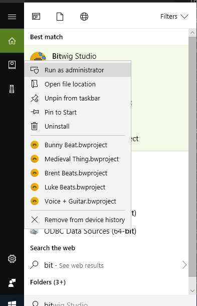Image resolution: width=197 pixels, height=306 pixels.
Task: Open Settings gear in the sidebar
Action: [12, 259]
